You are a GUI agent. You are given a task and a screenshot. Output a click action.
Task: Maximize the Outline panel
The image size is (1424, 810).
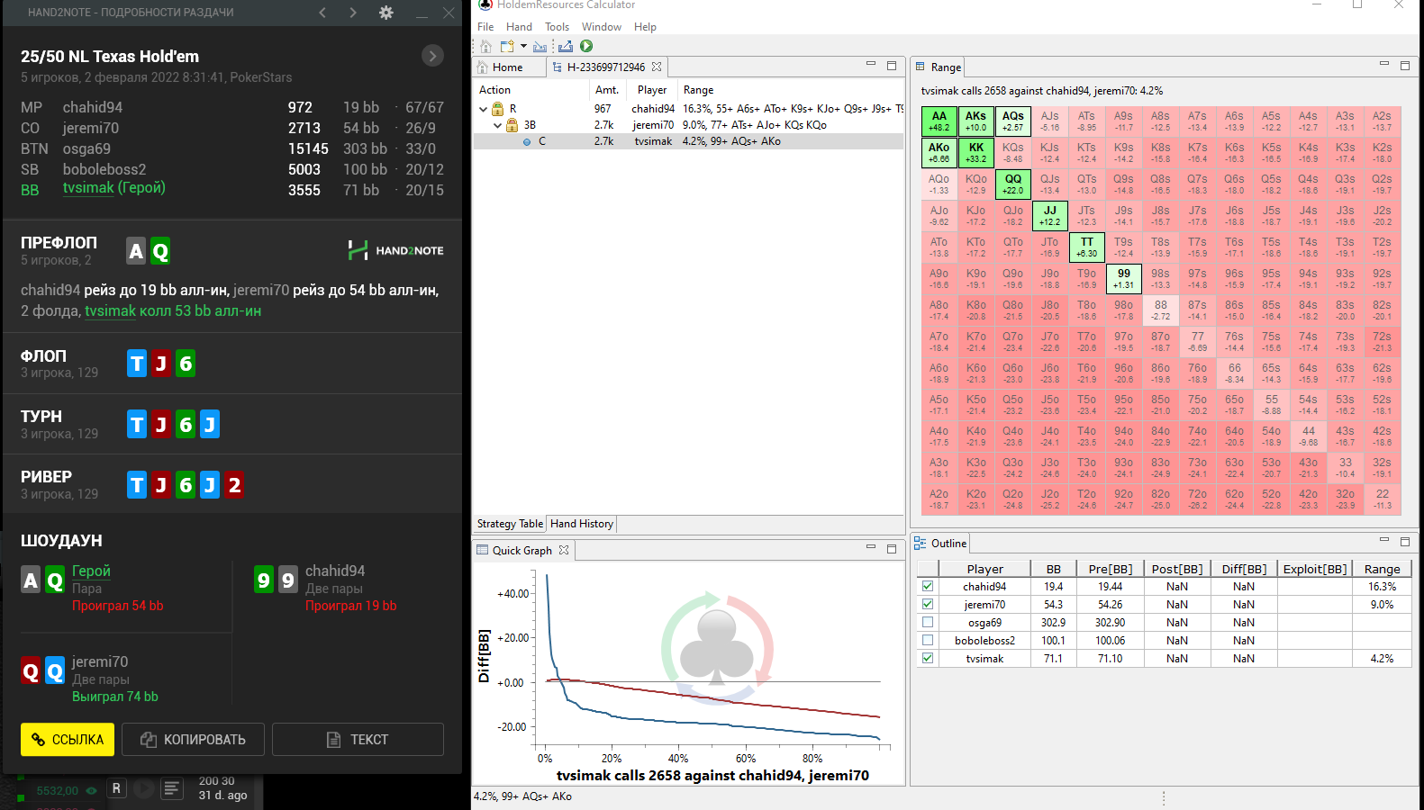[x=1405, y=541]
